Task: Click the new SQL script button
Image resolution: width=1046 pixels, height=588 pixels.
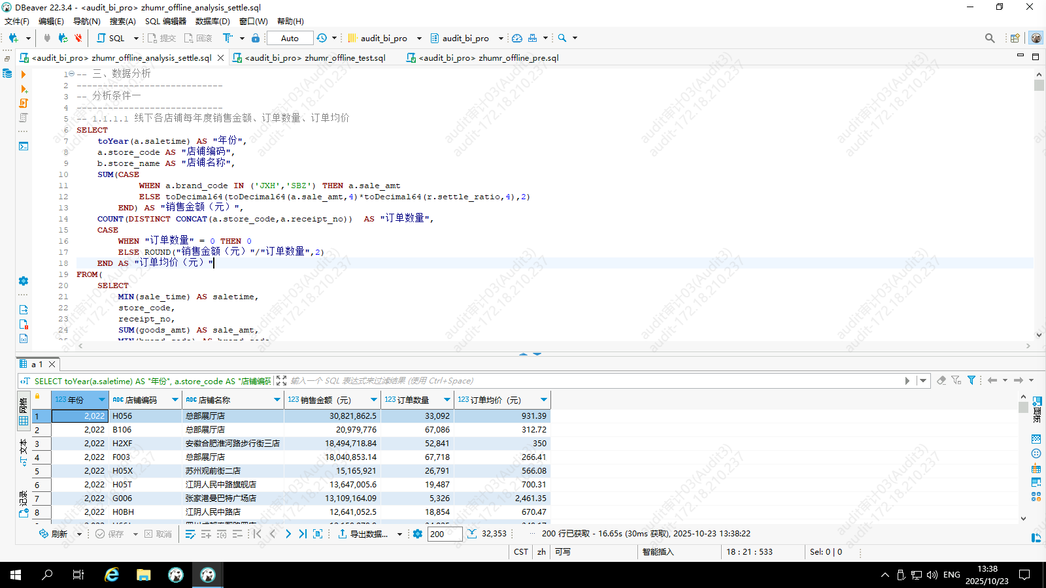Action: pyautogui.click(x=111, y=38)
